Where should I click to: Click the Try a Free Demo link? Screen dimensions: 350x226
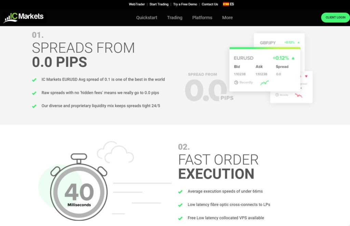pos(185,4)
